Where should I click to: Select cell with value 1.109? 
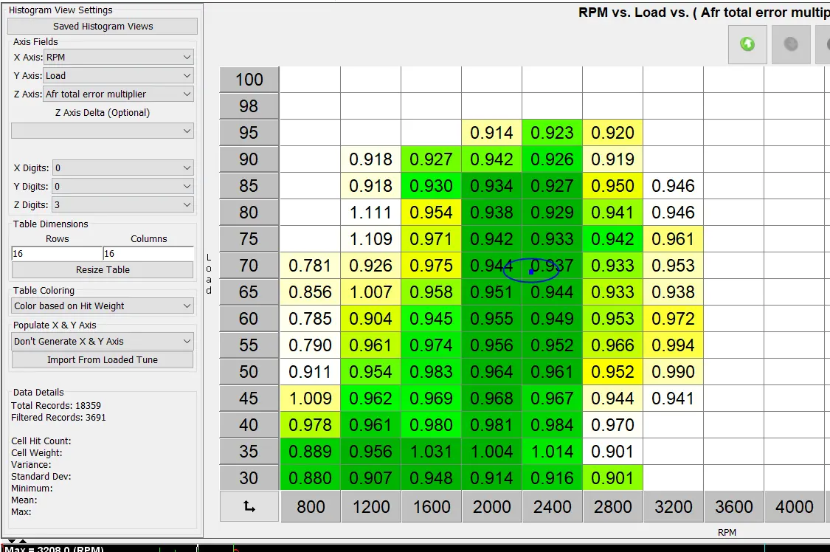tap(370, 238)
